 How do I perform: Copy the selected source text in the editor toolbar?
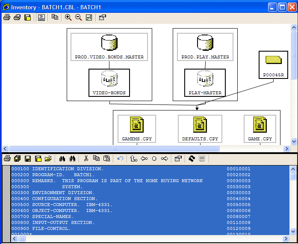pyautogui.click(x=96, y=158)
